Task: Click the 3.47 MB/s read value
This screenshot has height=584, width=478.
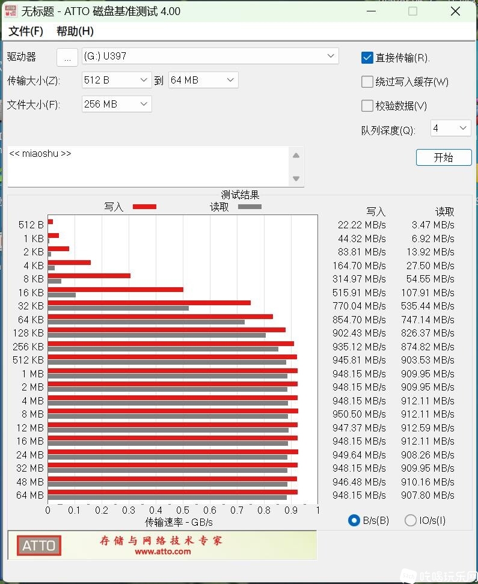Action: tap(433, 225)
